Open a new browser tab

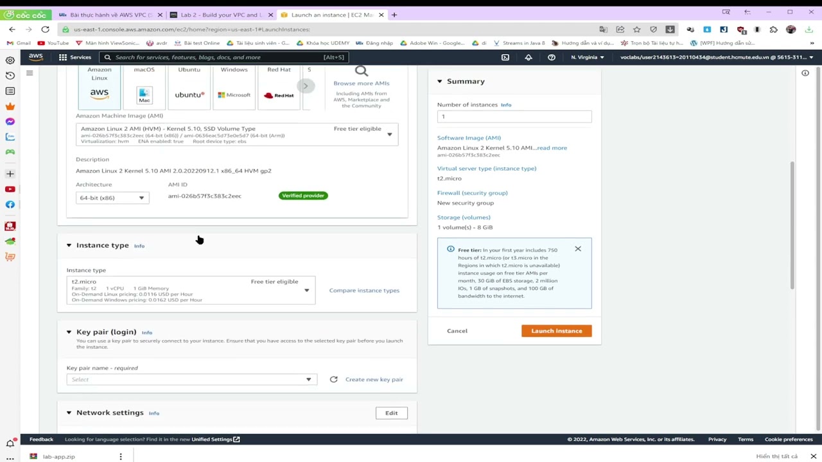pos(394,15)
